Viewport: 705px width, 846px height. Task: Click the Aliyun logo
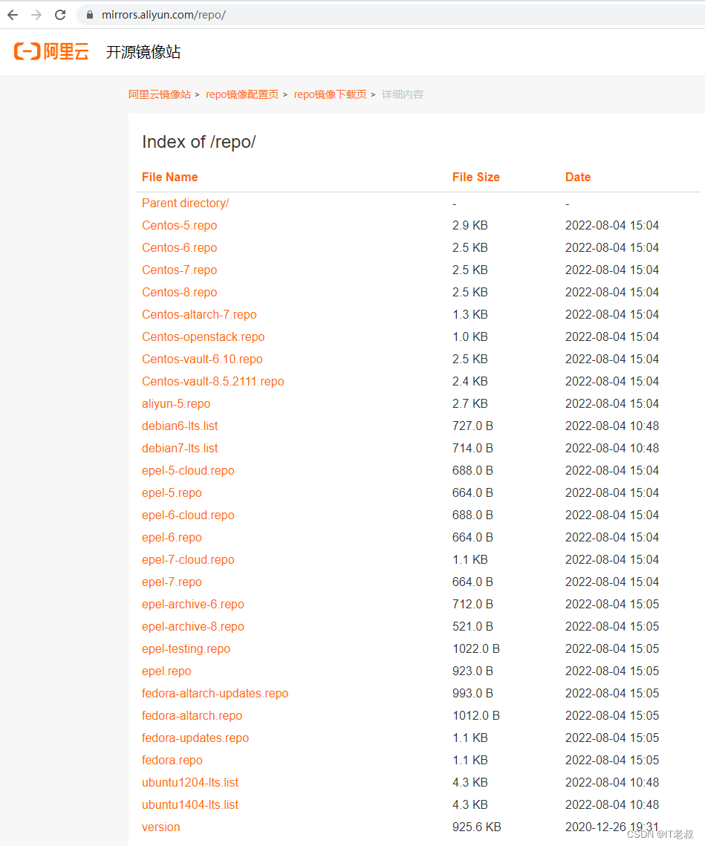(x=51, y=52)
